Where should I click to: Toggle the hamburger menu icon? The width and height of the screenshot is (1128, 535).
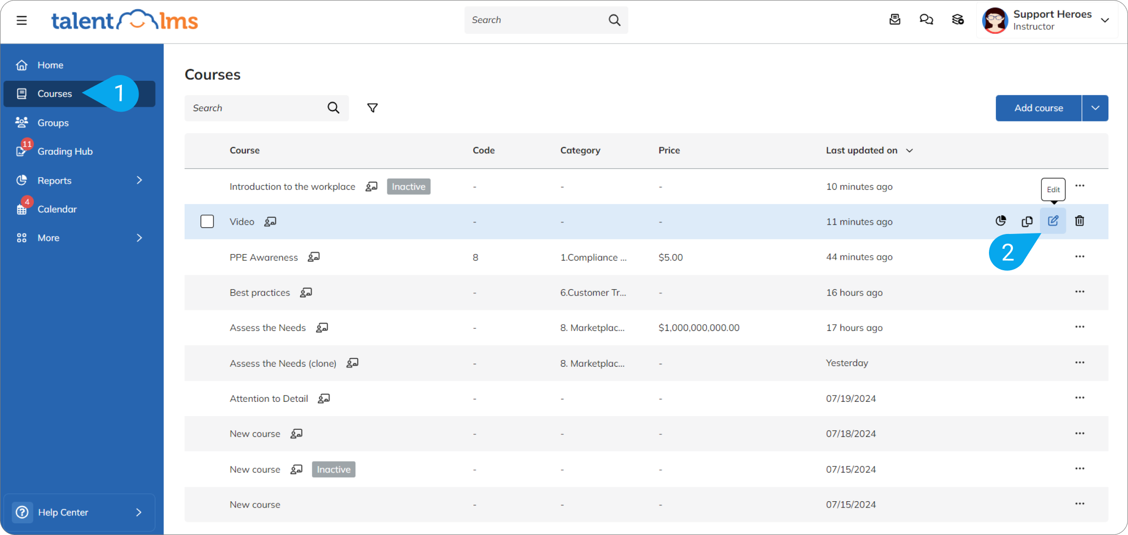tap(22, 20)
